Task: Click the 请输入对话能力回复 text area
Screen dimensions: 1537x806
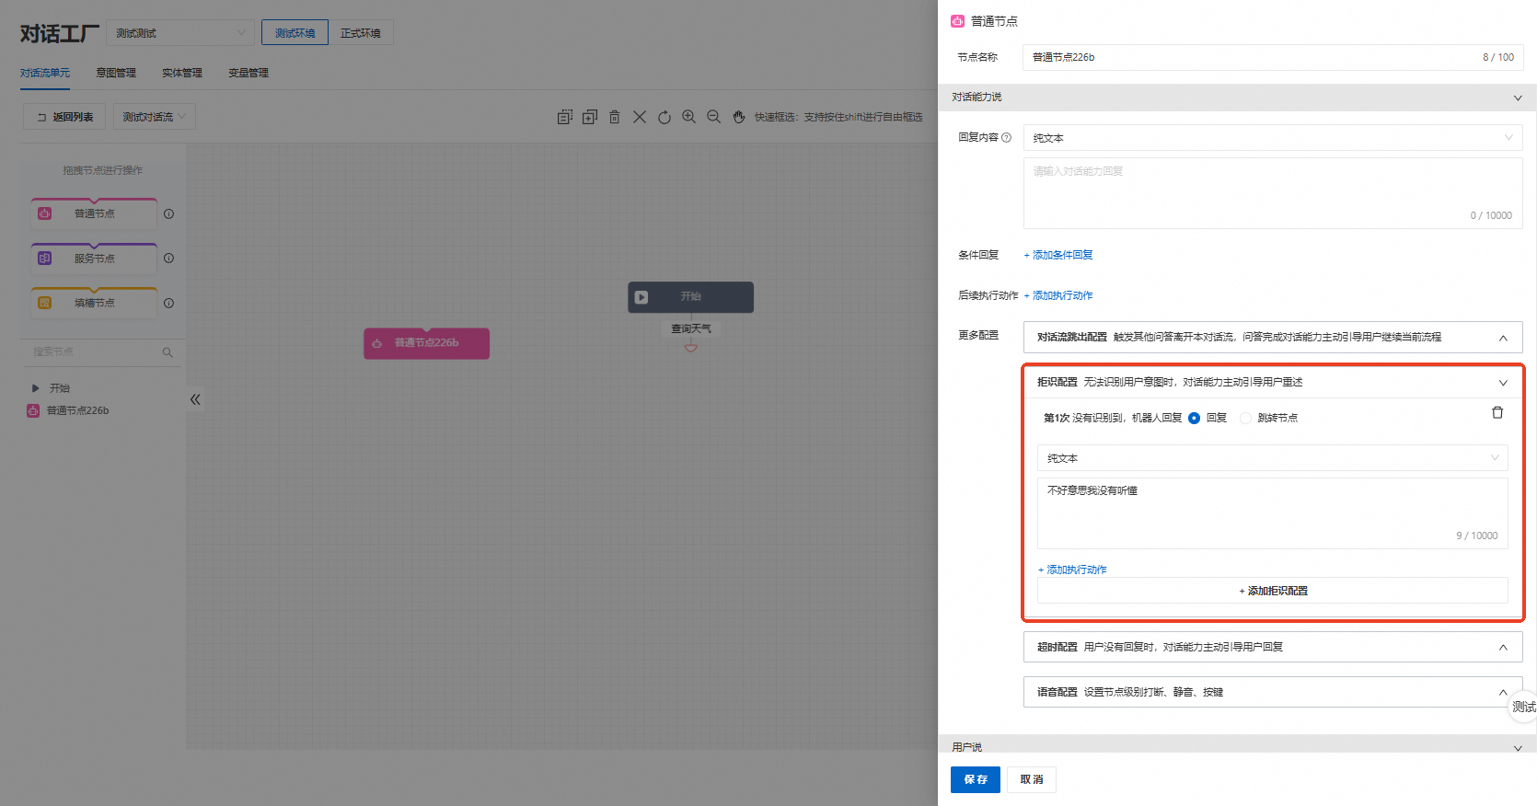Action: [1273, 193]
